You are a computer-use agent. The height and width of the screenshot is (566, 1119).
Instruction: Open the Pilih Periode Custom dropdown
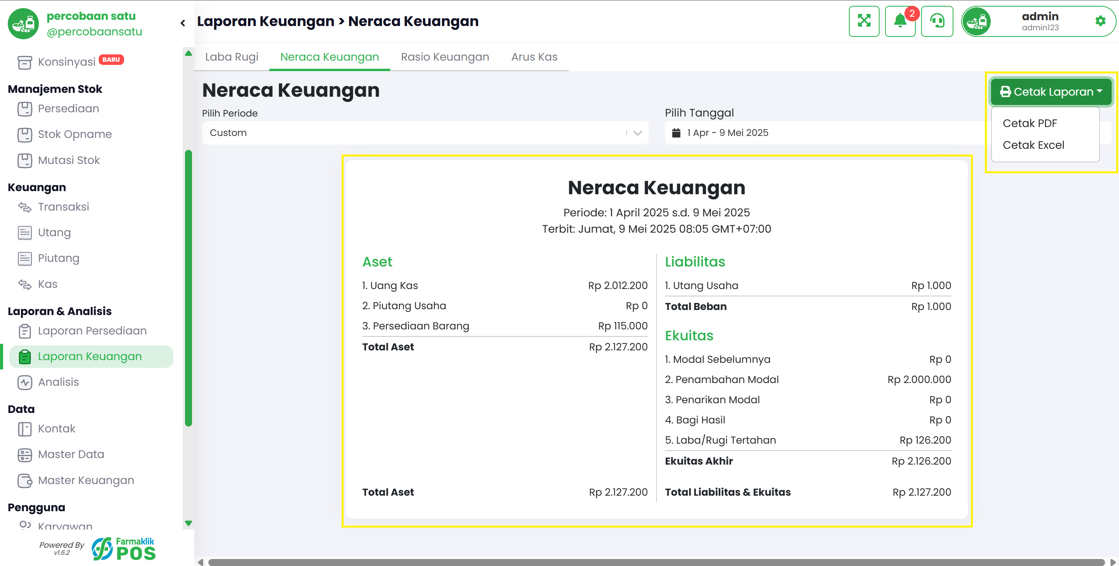(x=425, y=133)
